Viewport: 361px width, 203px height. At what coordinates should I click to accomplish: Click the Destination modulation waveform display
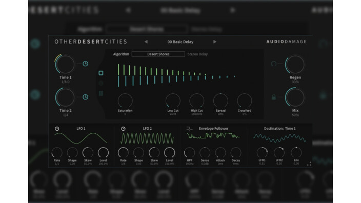(x=279, y=138)
